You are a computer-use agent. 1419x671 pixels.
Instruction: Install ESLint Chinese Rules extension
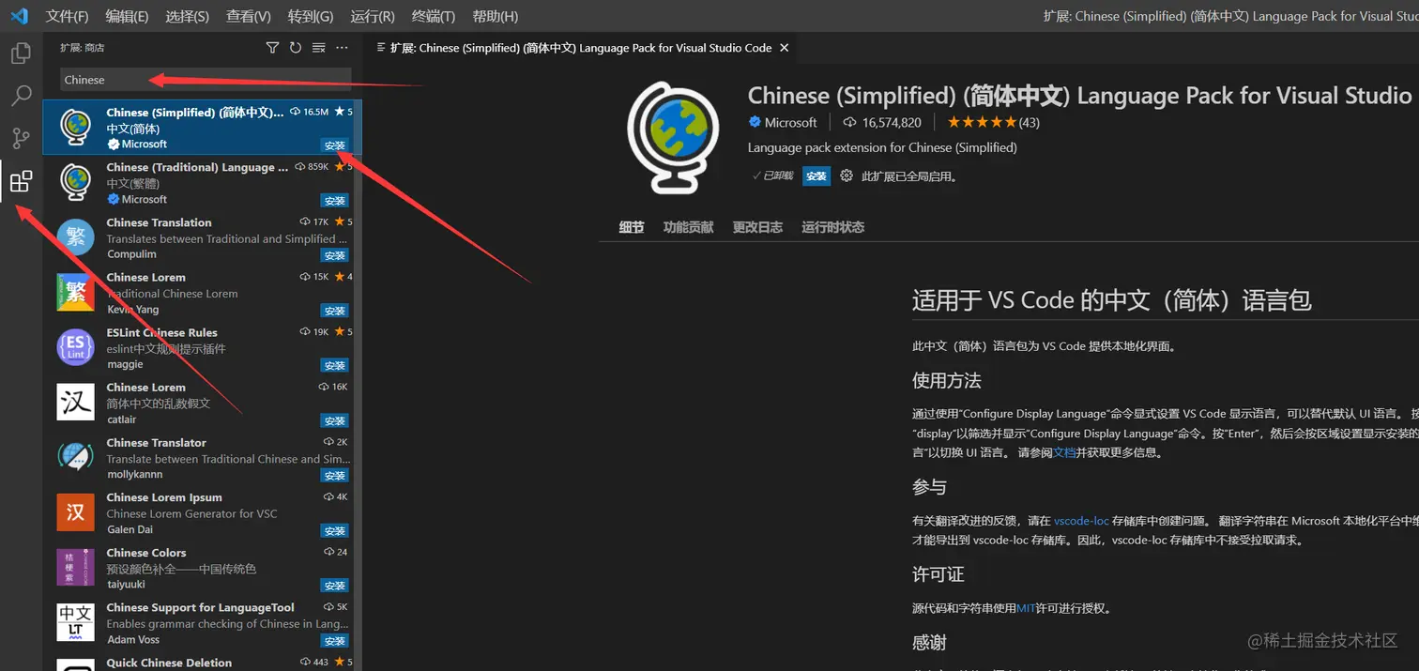tap(335, 365)
